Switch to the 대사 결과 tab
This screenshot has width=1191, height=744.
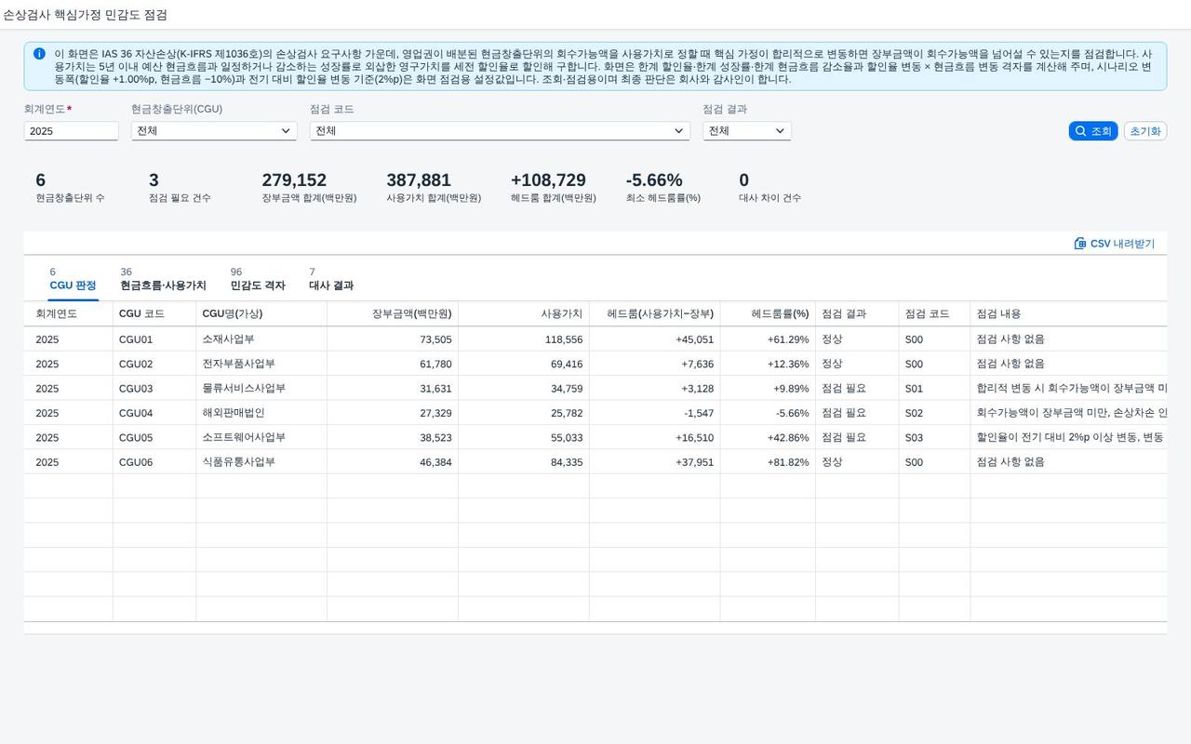click(331, 279)
